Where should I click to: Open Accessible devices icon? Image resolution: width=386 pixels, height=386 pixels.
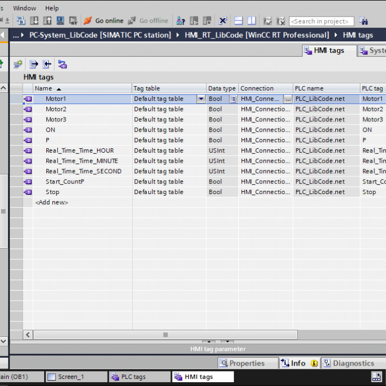coord(180,21)
